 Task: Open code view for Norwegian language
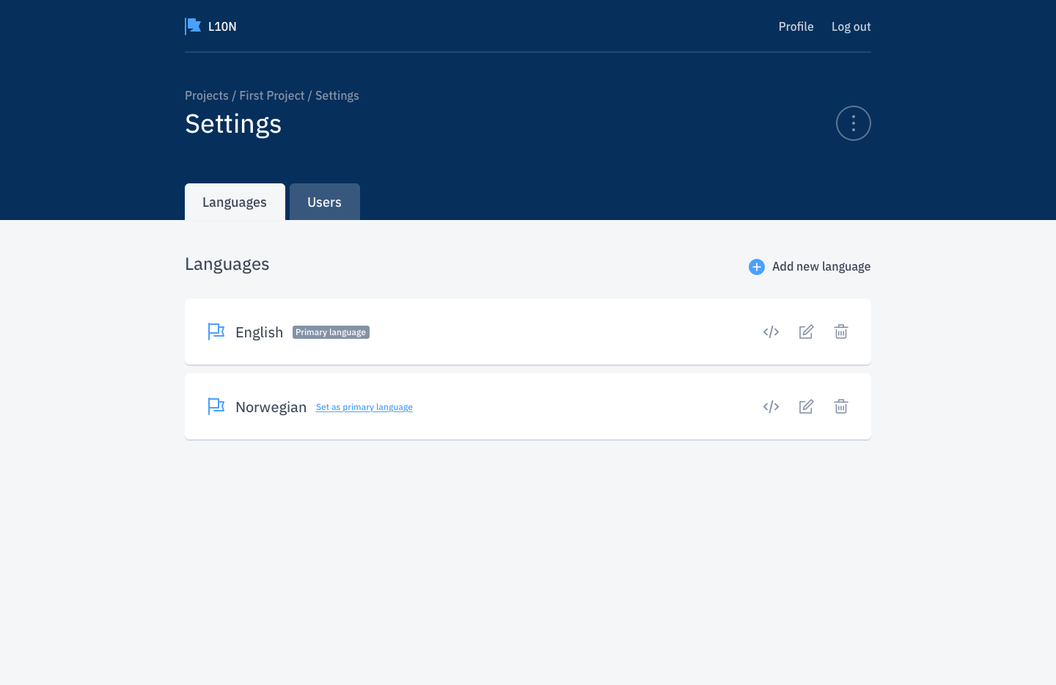pos(771,406)
